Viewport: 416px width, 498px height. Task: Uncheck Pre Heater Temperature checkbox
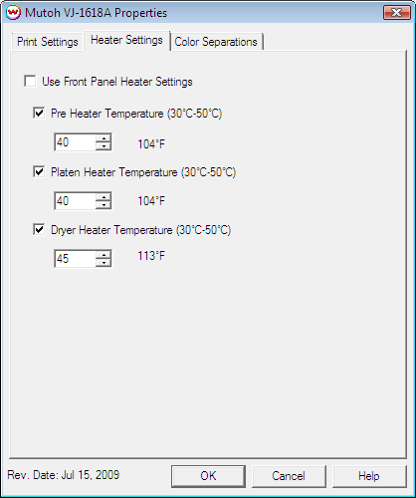click(39, 113)
